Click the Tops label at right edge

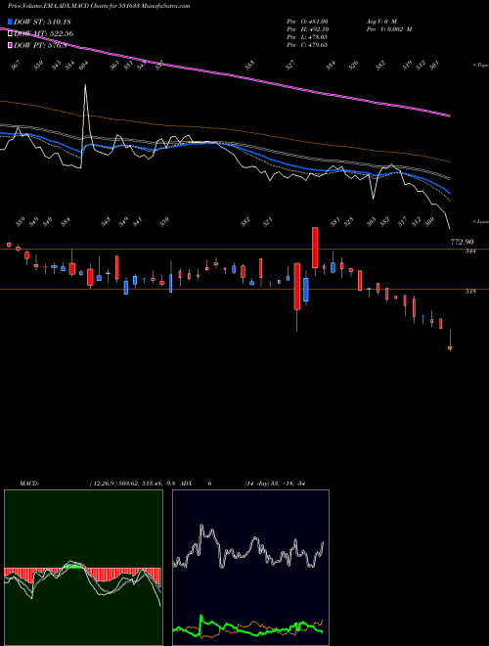[480, 66]
